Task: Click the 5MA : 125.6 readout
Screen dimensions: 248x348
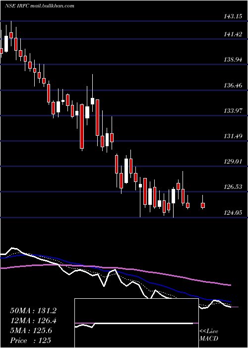Action: coord(31,331)
